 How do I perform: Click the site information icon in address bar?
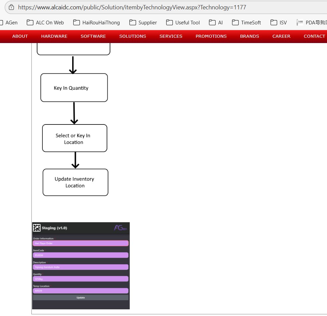pyautogui.click(x=11, y=7)
